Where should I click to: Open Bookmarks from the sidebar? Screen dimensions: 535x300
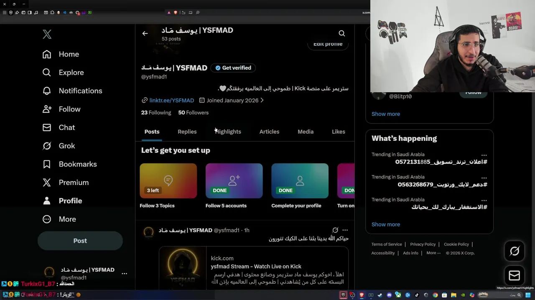[x=69, y=164]
